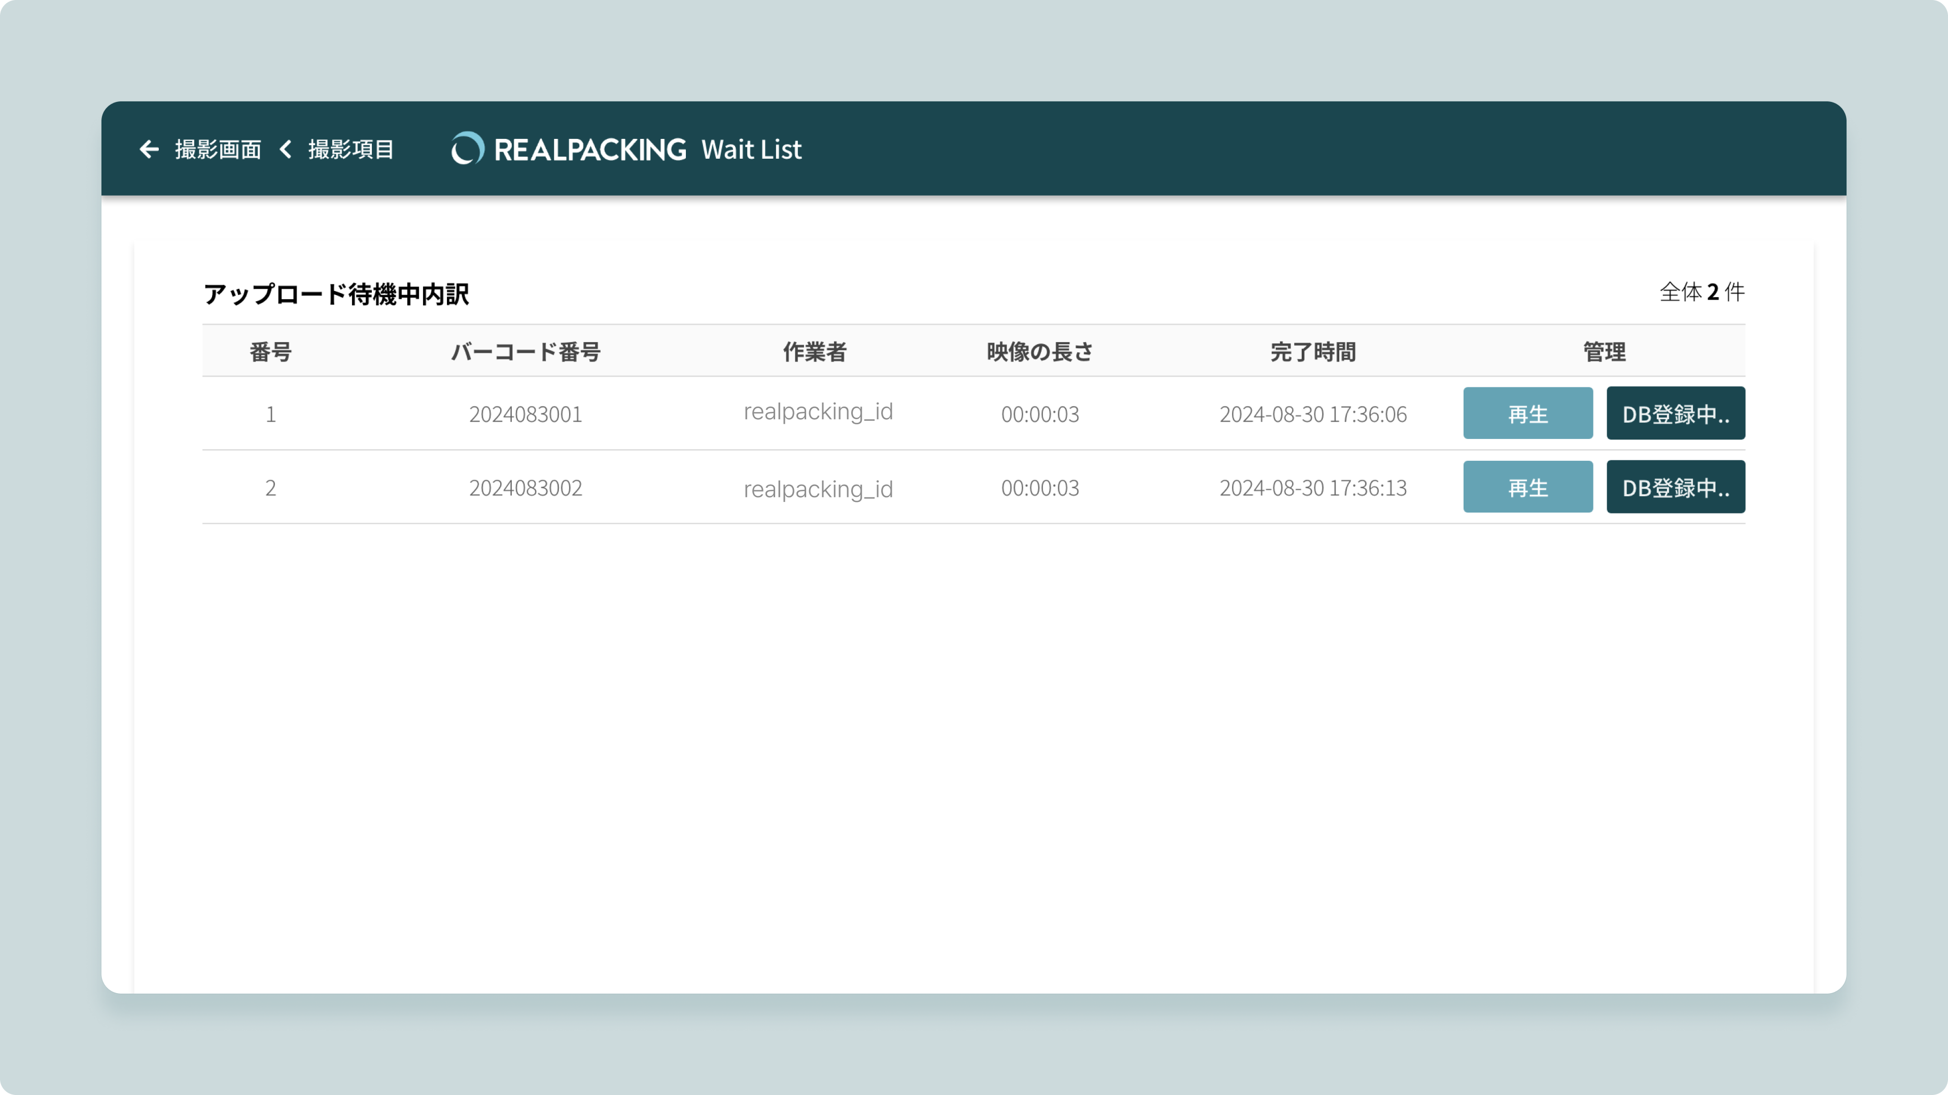
Task: Open the 撮影項目 breadcrumb link
Action: [351, 149]
